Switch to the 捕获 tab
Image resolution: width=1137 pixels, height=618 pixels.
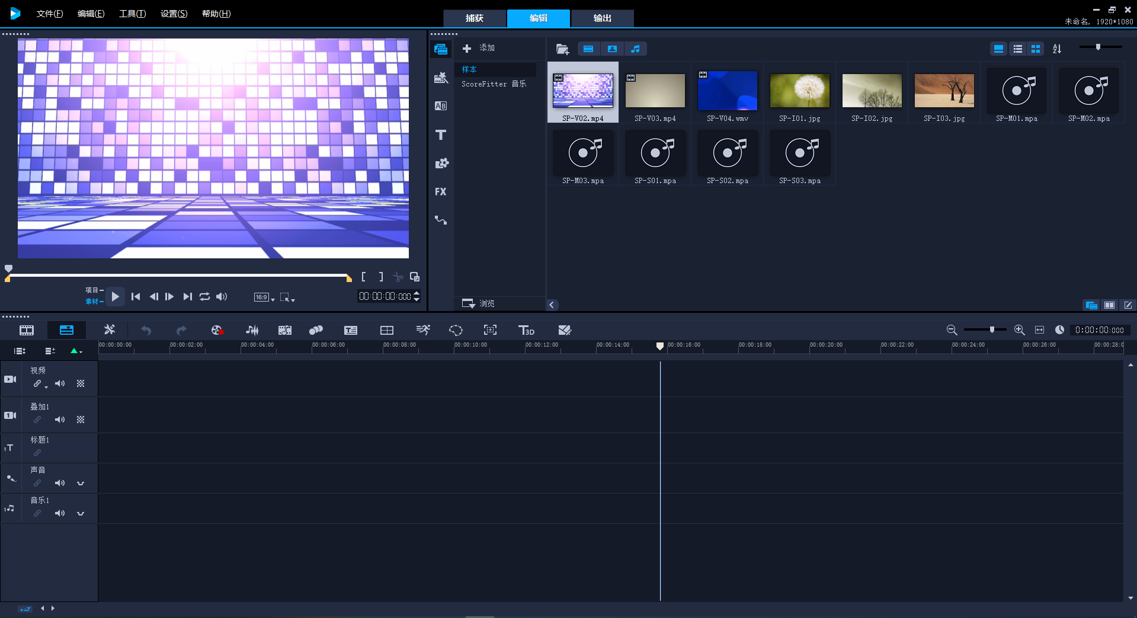(475, 18)
